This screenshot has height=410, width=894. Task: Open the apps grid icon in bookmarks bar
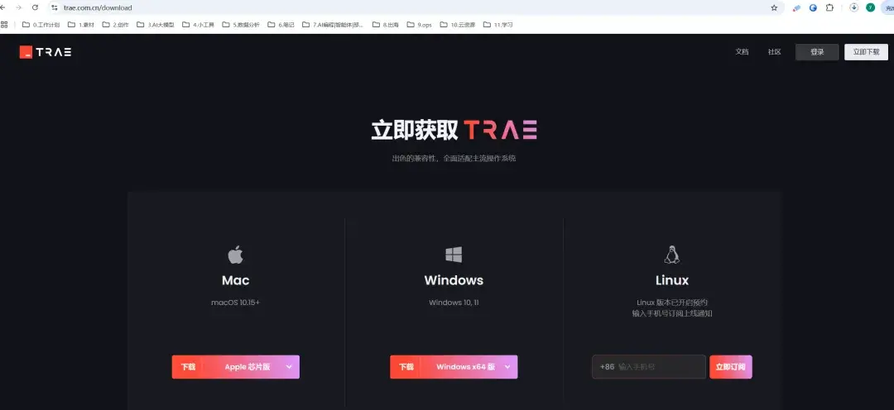click(x=4, y=25)
